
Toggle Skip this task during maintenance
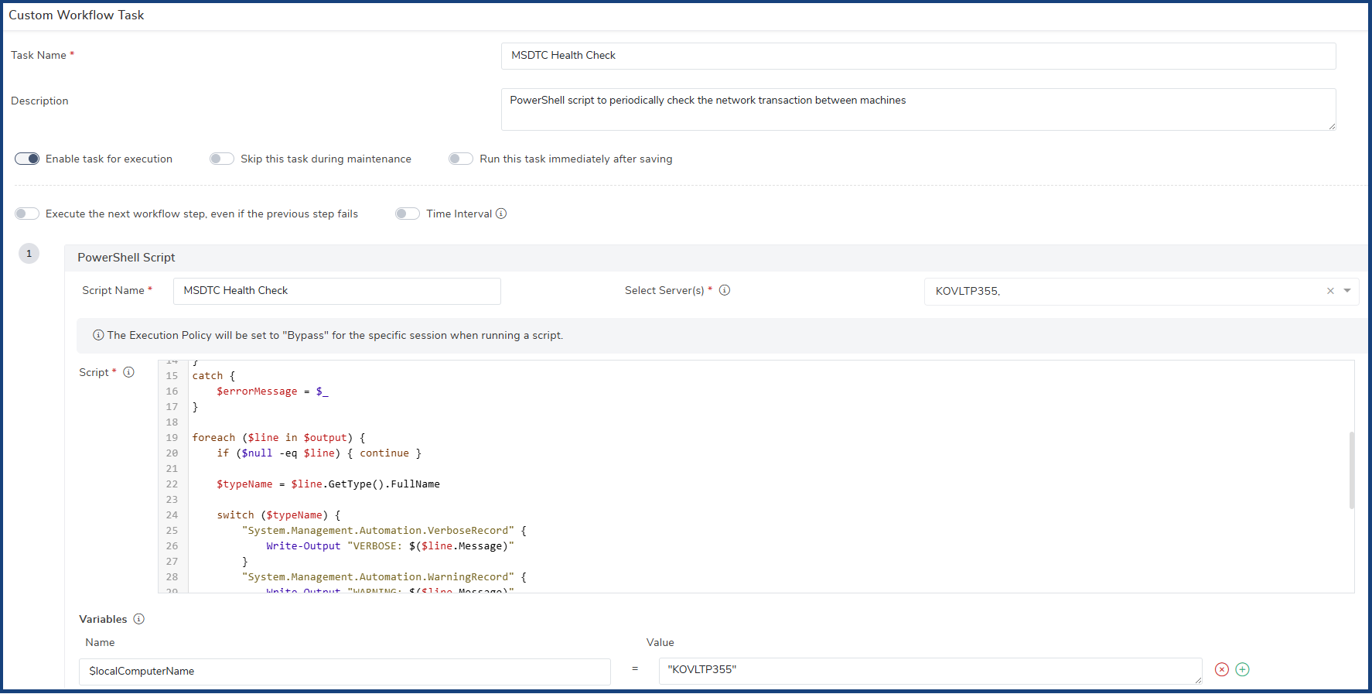tap(222, 159)
